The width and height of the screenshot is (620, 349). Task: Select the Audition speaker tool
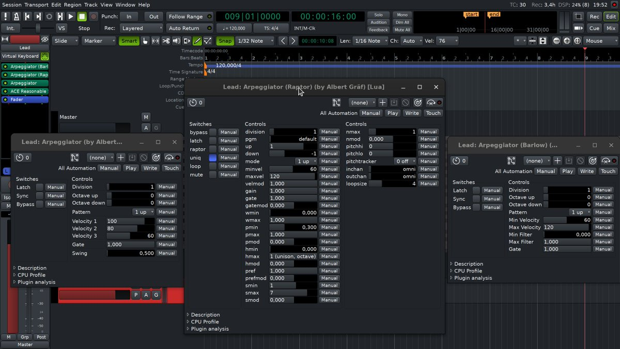(176, 41)
